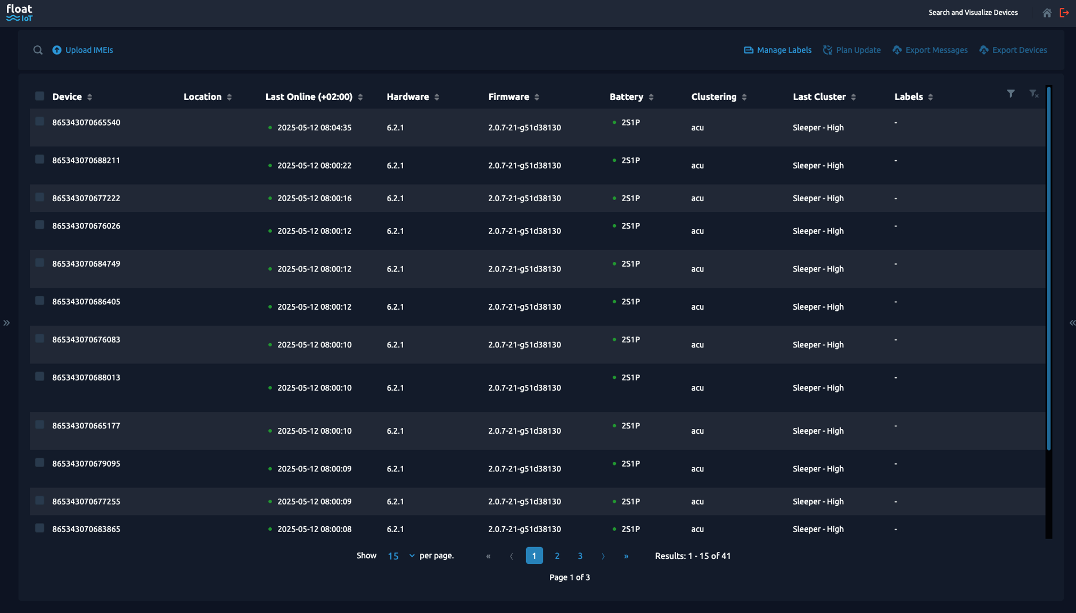Click the Manage Labels icon
1076x613 pixels.
pos(749,50)
